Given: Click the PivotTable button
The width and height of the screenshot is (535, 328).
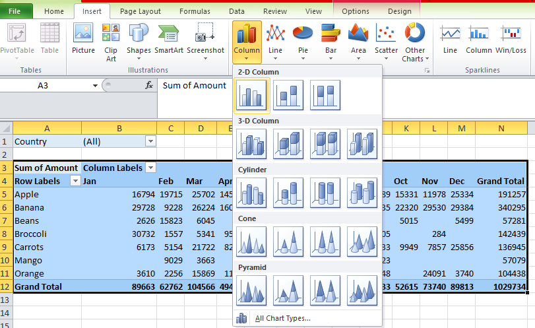Looking at the screenshot, I should [x=17, y=42].
